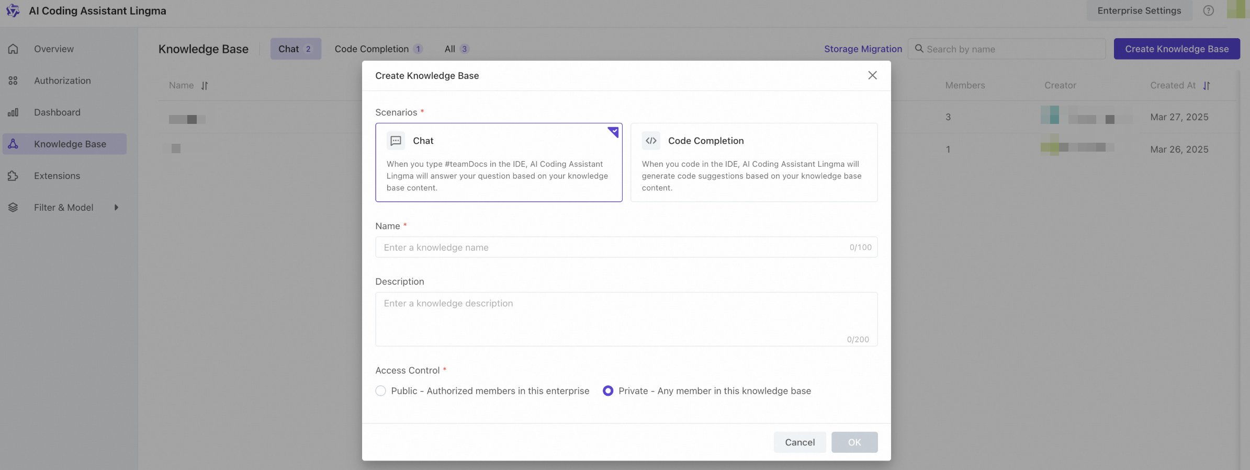Viewport: 1250px width, 470px height.
Task: Select Public access control option
Action: click(380, 391)
